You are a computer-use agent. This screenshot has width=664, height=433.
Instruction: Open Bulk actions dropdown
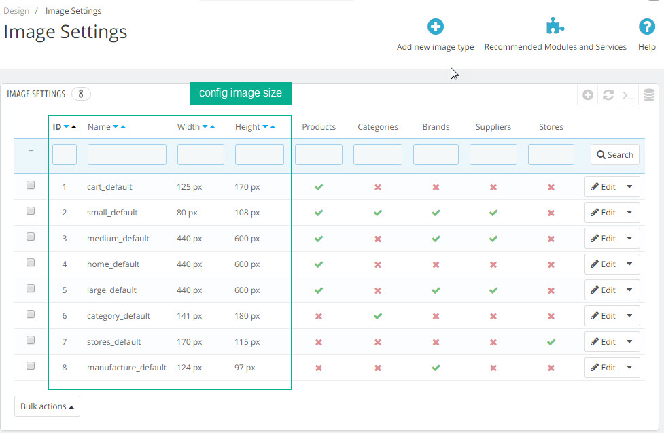[x=47, y=406]
